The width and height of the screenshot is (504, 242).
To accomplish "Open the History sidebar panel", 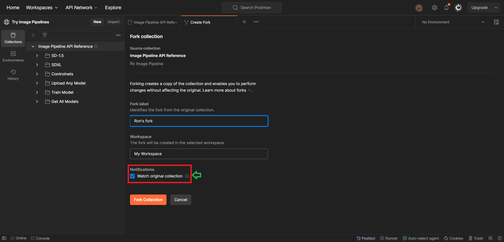I will click(13, 75).
